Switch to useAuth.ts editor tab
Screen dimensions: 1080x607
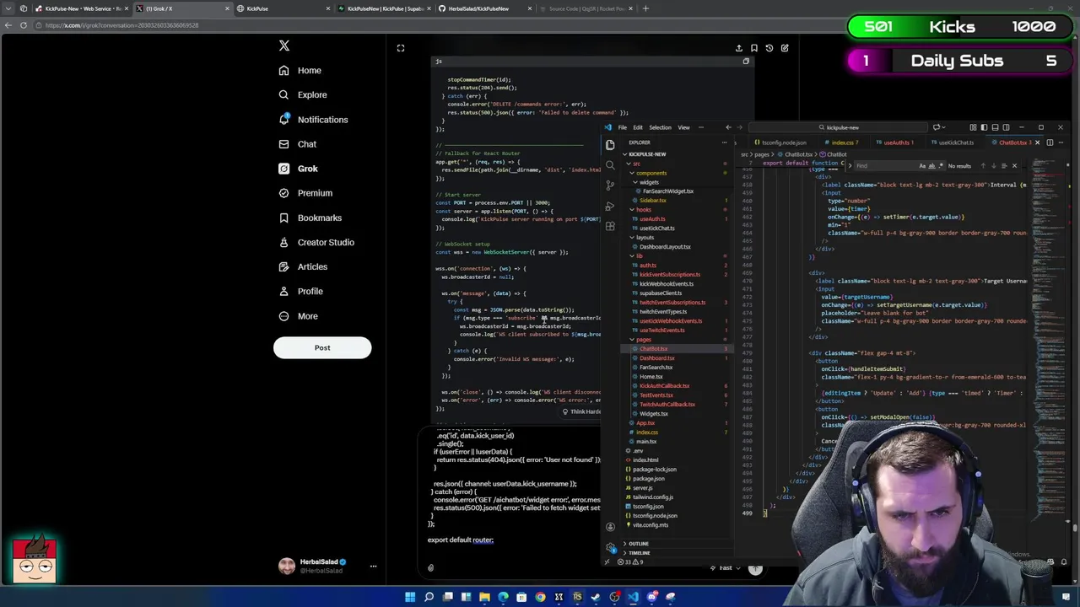click(x=896, y=142)
